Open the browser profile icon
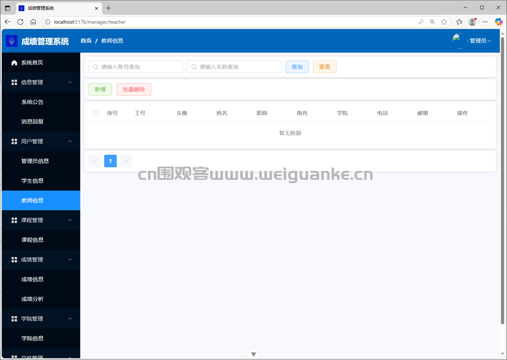 (x=473, y=22)
